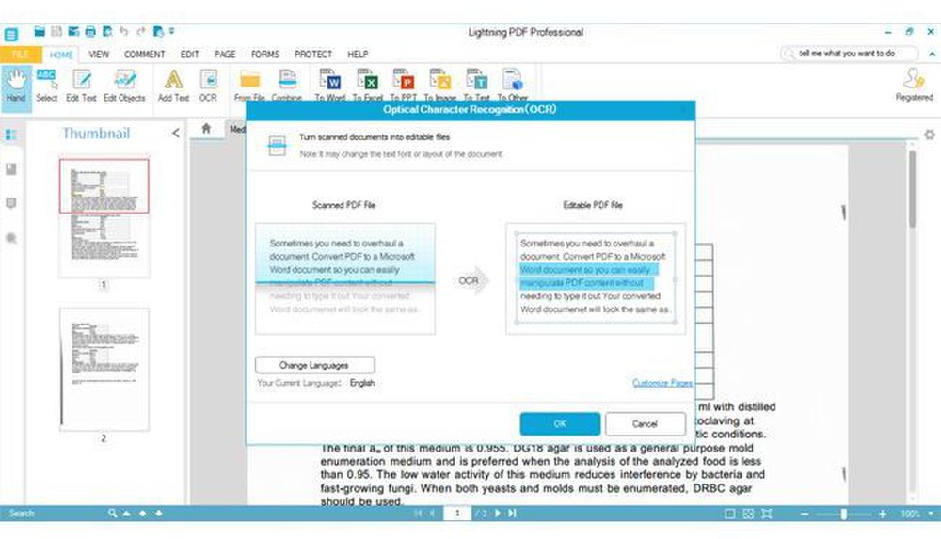Click the search magnifier in status bar
The width and height of the screenshot is (941, 539).
(x=112, y=514)
